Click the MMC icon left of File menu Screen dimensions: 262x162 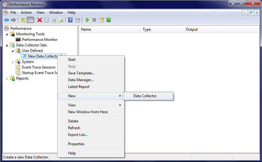coord(6,13)
